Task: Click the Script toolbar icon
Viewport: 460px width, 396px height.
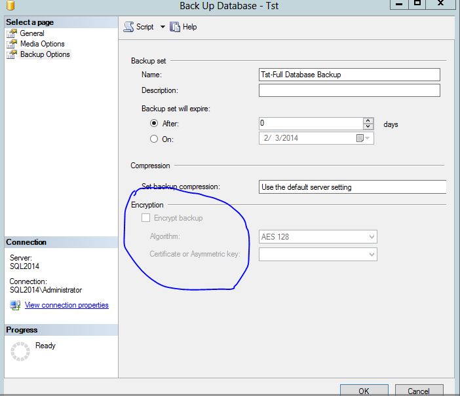Action: [x=128, y=27]
